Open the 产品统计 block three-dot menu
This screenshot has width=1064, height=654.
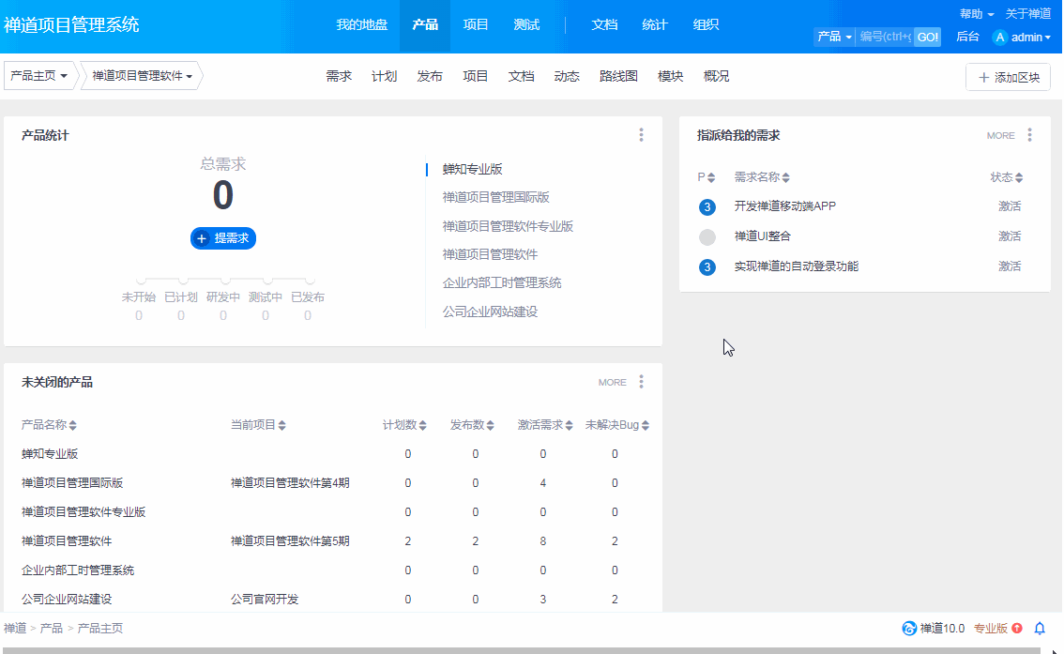click(x=641, y=135)
